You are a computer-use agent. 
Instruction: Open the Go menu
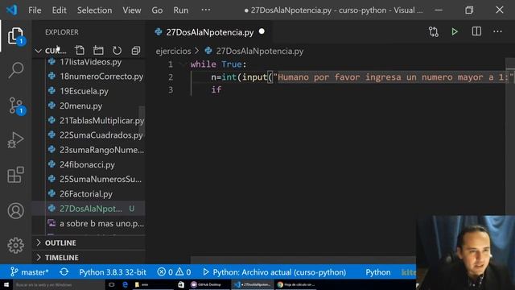tap(157, 10)
